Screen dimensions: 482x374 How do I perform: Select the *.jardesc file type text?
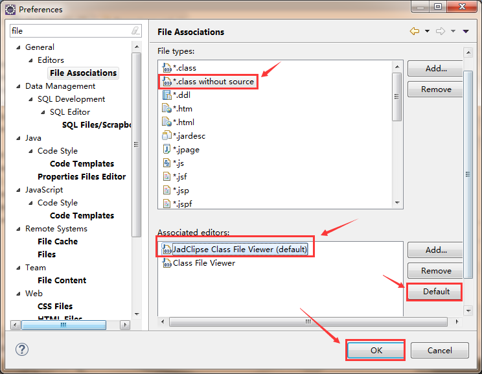(x=189, y=135)
